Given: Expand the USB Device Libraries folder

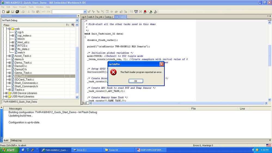Looking at the screenshot, I should [7, 93].
